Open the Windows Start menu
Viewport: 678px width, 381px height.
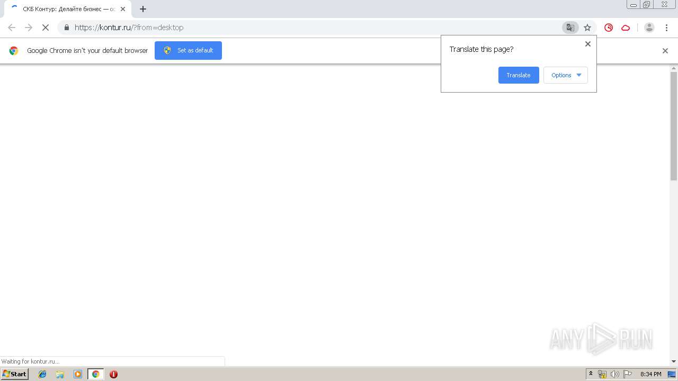(x=14, y=374)
